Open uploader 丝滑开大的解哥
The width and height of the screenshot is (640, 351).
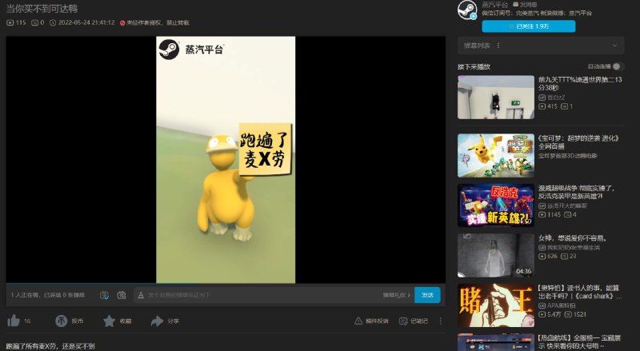(567, 205)
